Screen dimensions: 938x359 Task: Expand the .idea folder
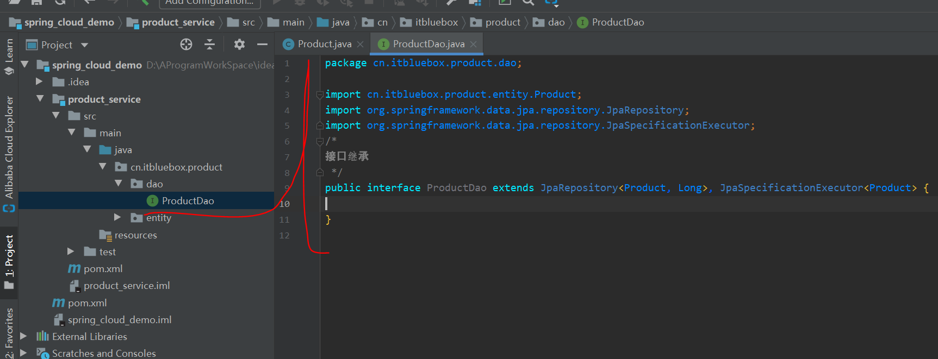pos(39,81)
